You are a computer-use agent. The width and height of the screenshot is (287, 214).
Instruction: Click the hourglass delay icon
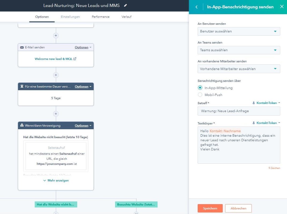point(22,86)
